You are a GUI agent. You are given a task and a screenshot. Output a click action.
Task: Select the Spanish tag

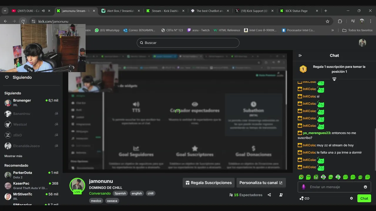(x=120, y=193)
